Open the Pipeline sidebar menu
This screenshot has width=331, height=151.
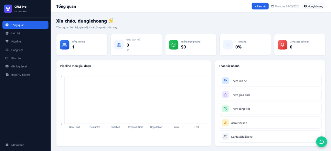[x=25, y=42]
